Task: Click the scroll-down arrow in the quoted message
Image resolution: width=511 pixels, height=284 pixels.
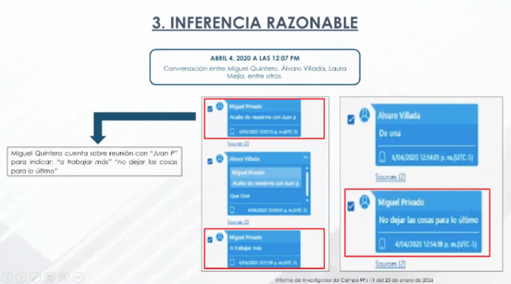Action: tap(307, 200)
